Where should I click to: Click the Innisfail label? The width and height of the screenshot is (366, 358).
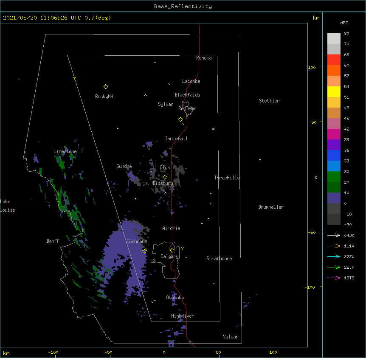(x=176, y=139)
